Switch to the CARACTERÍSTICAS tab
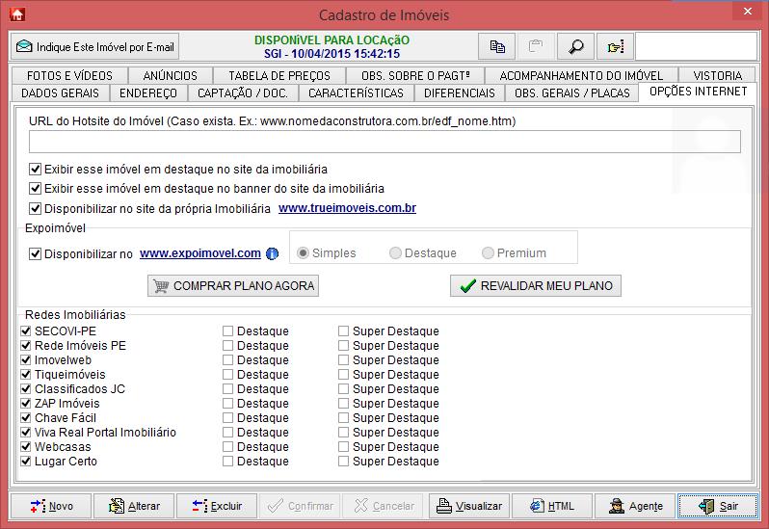This screenshot has height=529, width=769. (x=356, y=93)
